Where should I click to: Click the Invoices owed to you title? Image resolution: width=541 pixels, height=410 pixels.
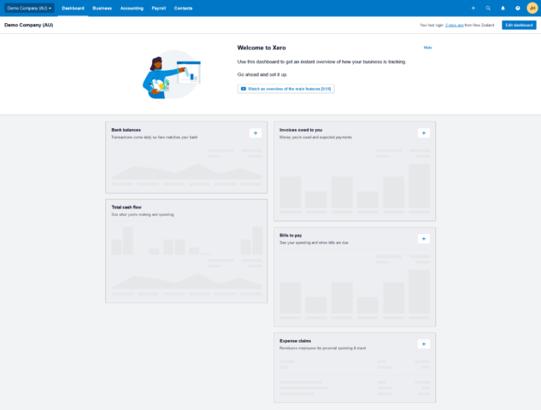click(301, 130)
